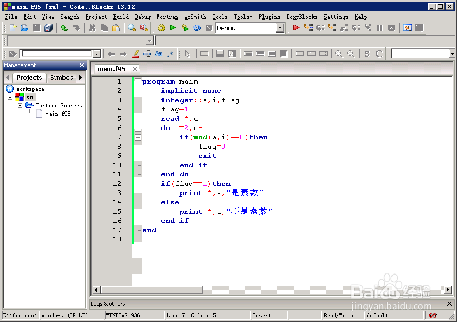
Task: Click Next line debug icon
Action: click(x=320, y=28)
